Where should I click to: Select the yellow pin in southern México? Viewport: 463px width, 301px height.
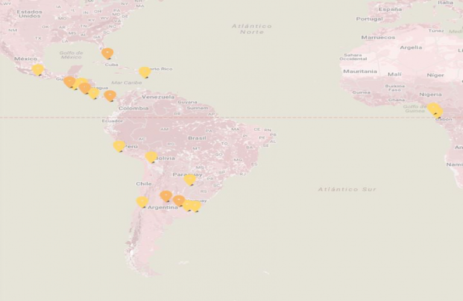[38, 70]
